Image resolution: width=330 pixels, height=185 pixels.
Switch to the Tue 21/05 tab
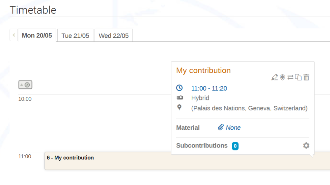[75, 36]
